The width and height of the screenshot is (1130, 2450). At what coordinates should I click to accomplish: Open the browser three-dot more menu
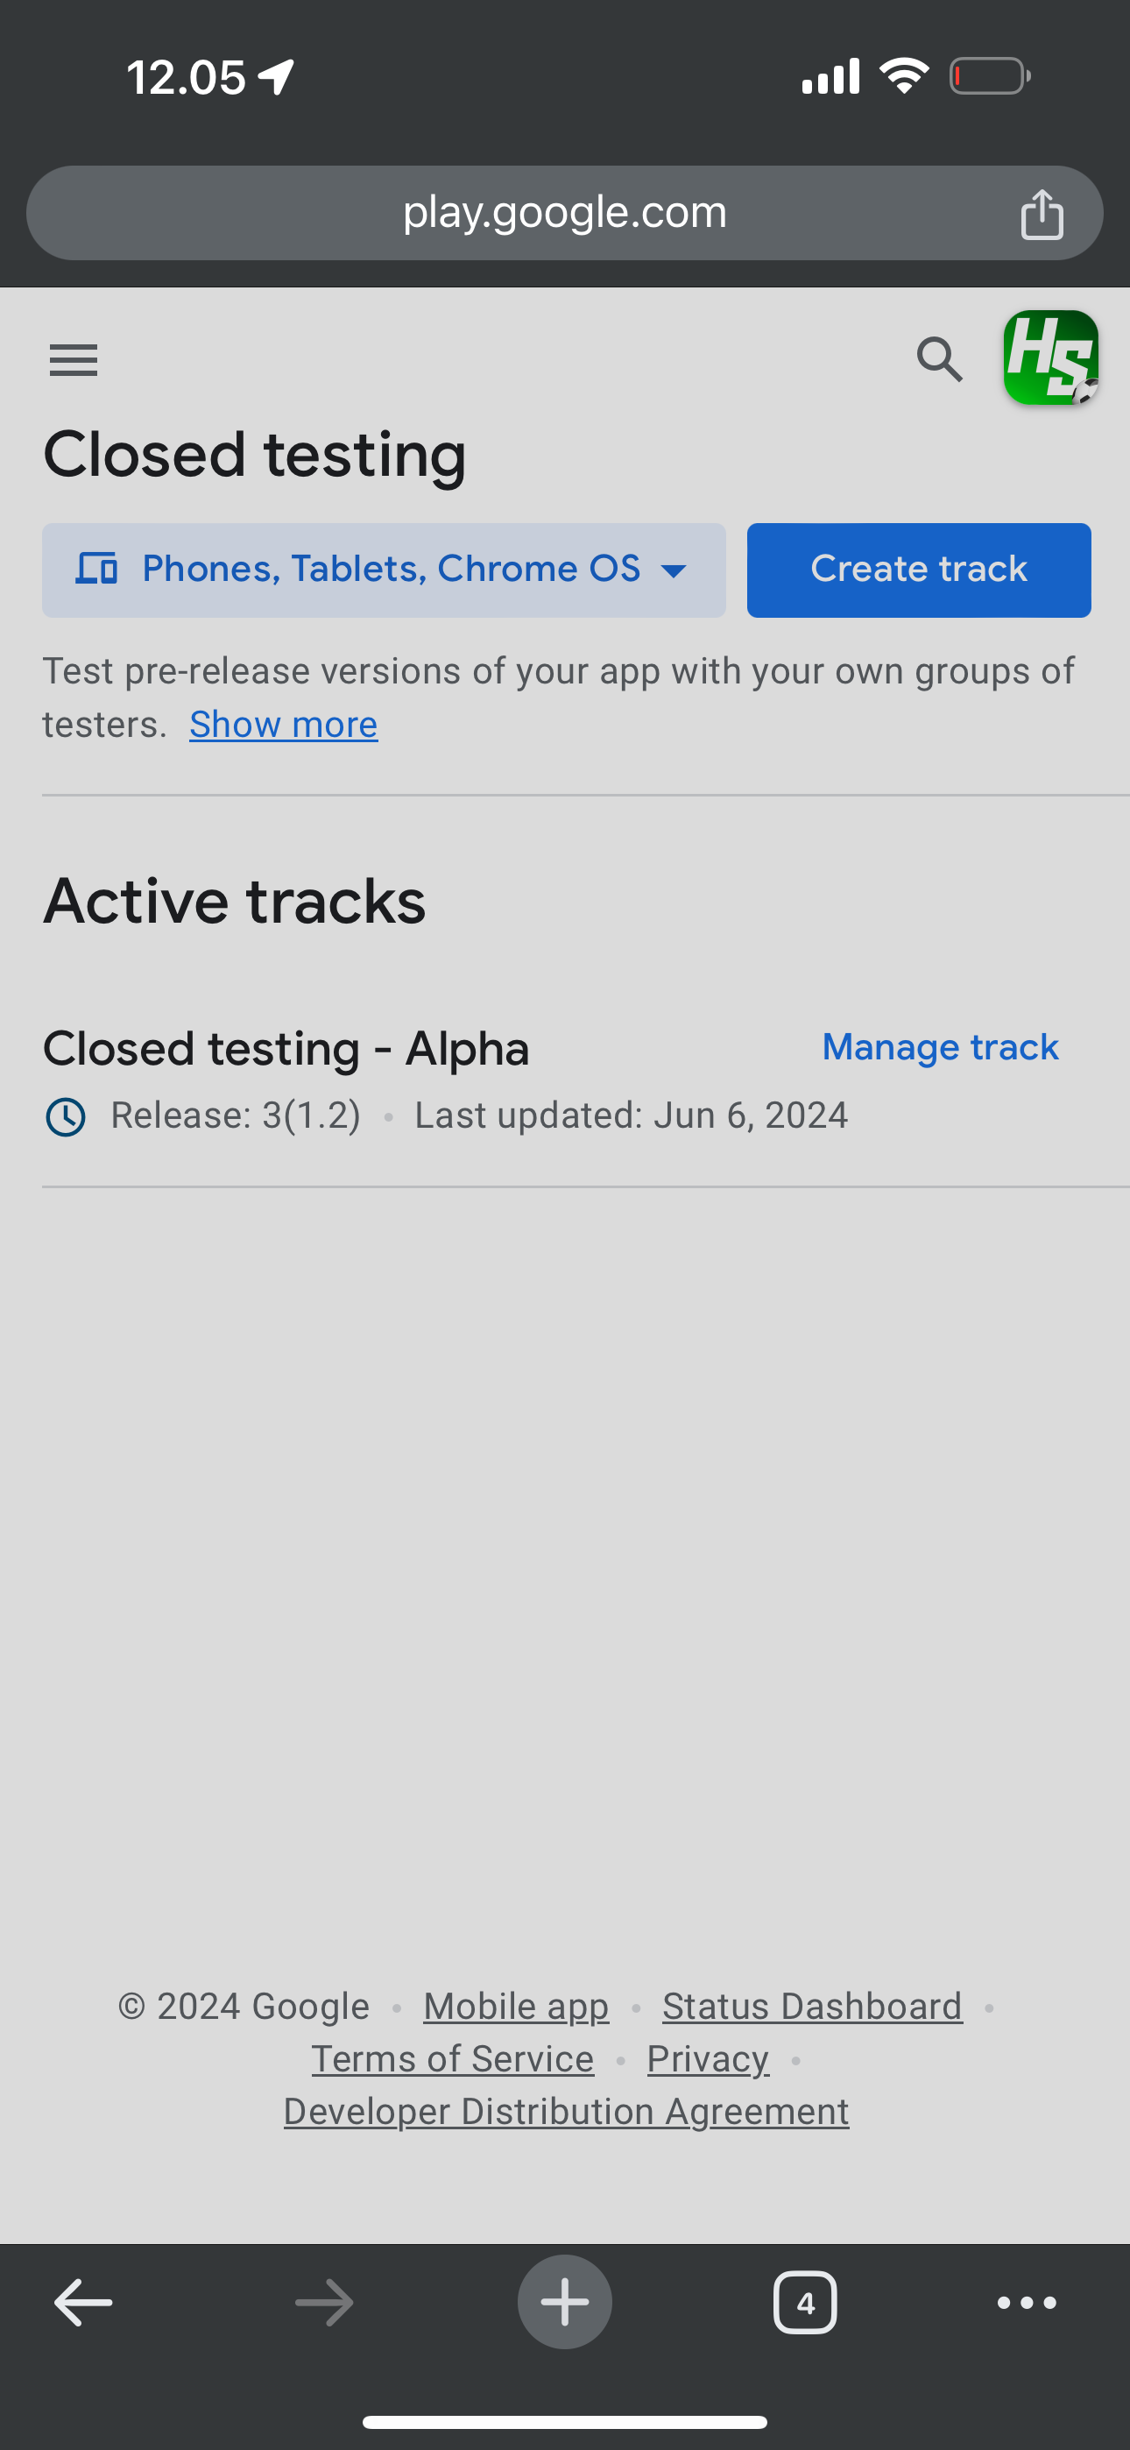pyautogui.click(x=1027, y=2303)
